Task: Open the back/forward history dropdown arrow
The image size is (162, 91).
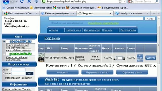Action: coord(16,2)
